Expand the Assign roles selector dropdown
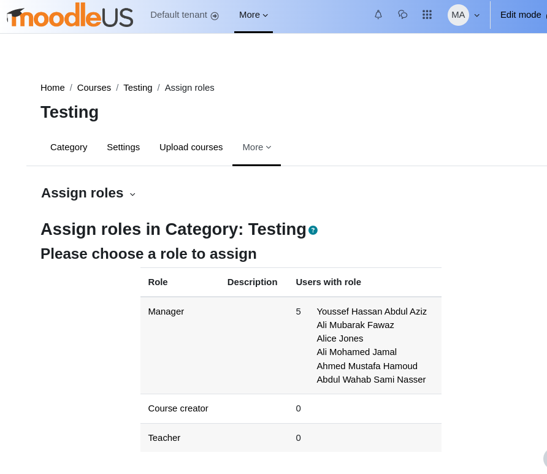The image size is (547, 474). tap(88, 193)
